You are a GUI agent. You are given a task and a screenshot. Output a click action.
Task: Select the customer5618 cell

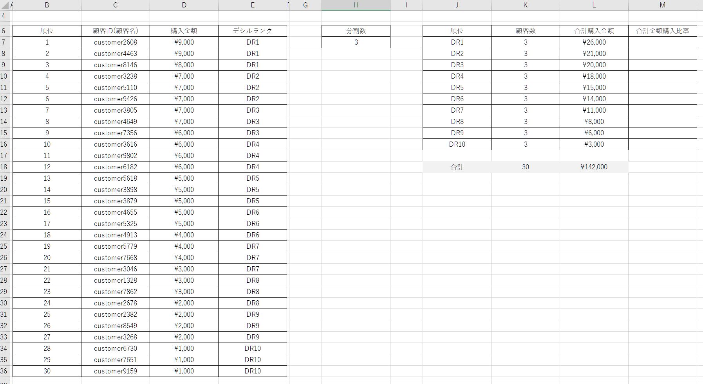[x=116, y=178]
